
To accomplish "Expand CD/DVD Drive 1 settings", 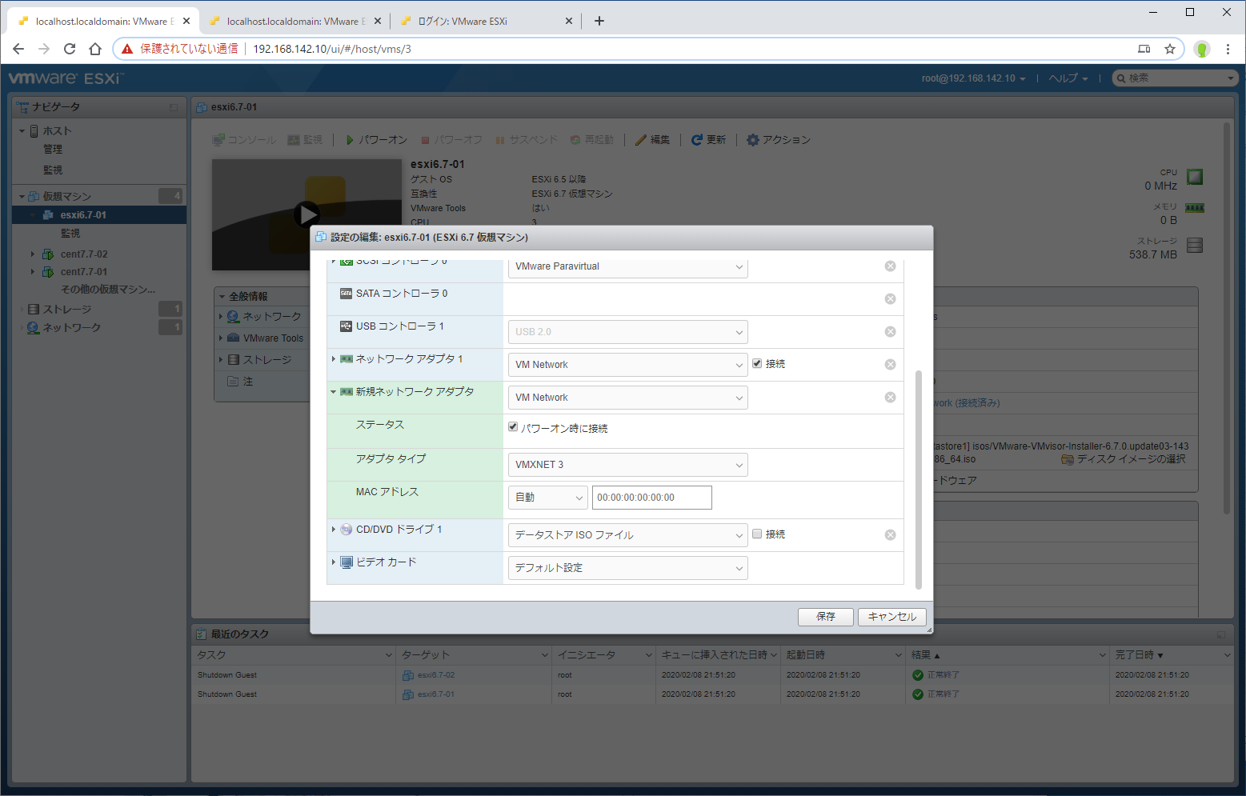I will (334, 529).
